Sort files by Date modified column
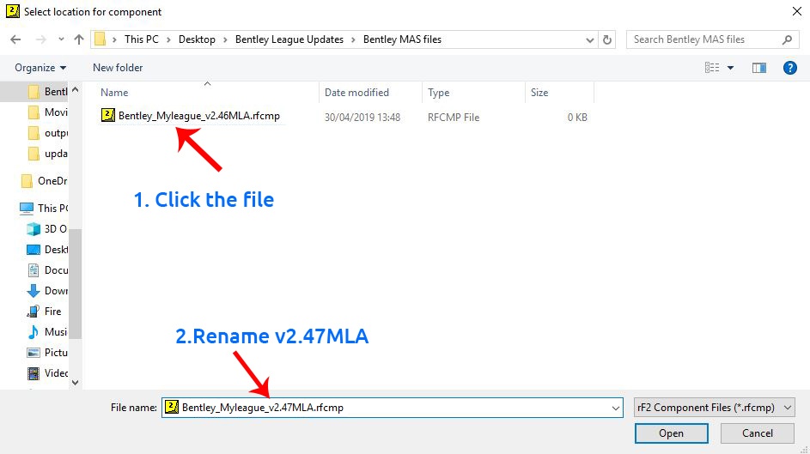Image resolution: width=810 pixels, height=454 pixels. click(356, 93)
